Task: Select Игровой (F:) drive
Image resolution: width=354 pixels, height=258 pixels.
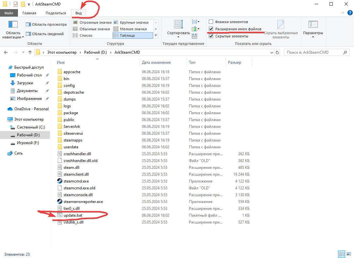Action: (28, 143)
